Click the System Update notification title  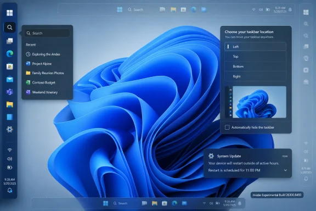(x=229, y=156)
